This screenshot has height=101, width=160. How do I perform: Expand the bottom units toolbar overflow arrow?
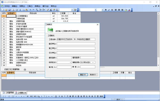(x=105, y=96)
